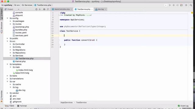Open routes.yaml file
Screen dimensions: 195x109
coord(21,33)
